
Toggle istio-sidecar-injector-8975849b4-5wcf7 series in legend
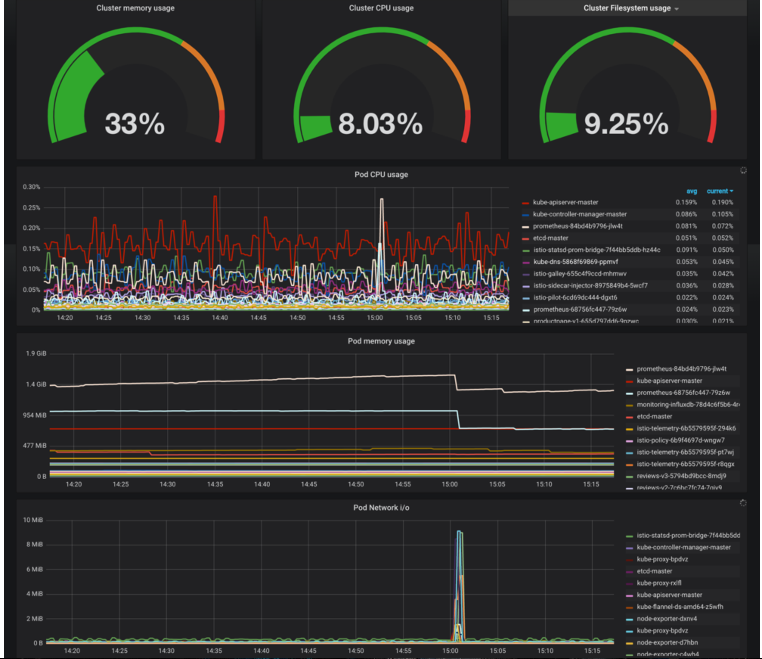590,286
